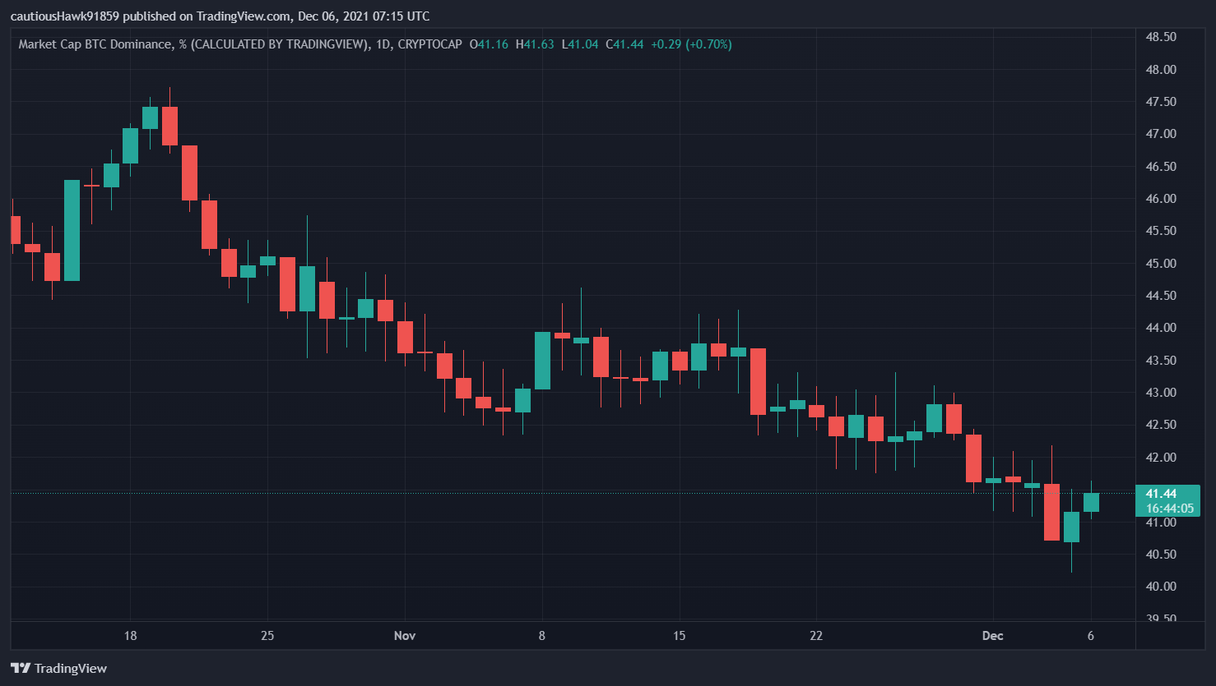Select the high value H41.63
This screenshot has width=1216, height=686.
point(534,45)
